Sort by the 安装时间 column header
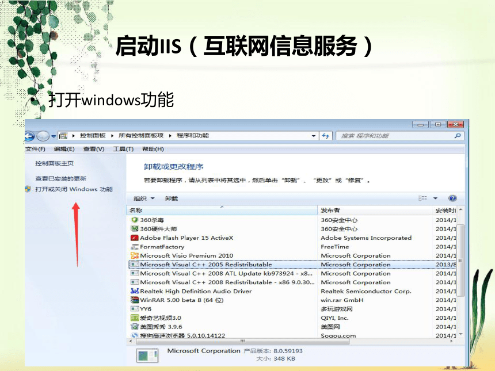Image resolution: width=495 pixels, height=371 pixels. [x=445, y=211]
